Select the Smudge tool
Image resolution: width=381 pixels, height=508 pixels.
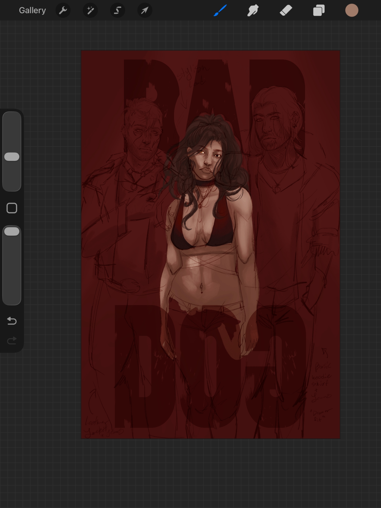tap(253, 10)
